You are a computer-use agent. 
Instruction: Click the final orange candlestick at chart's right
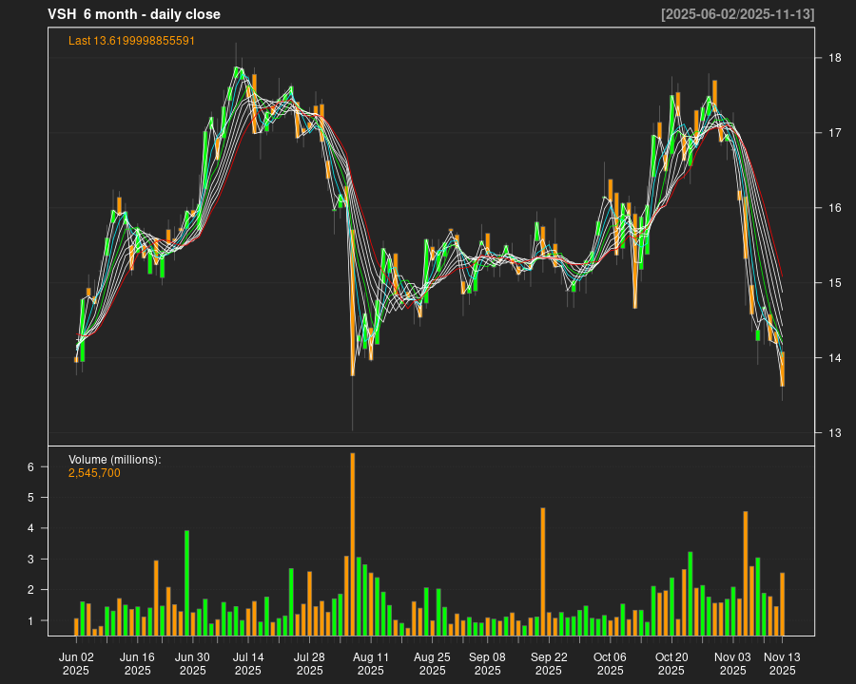coord(782,369)
